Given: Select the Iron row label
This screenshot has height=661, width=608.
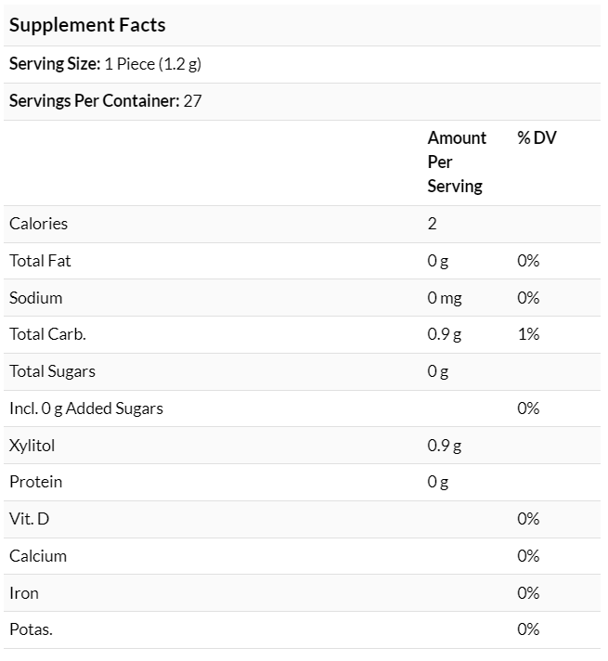Looking at the screenshot, I should 24,593.
